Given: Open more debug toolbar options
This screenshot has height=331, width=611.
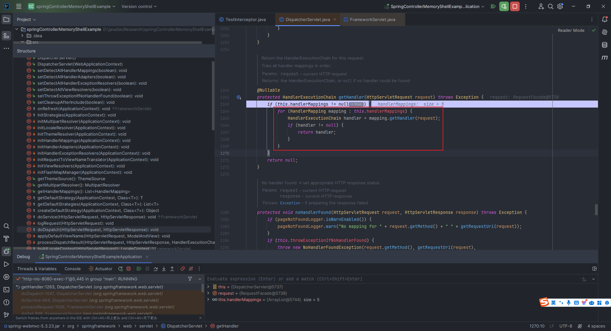Looking at the screenshot, I should (199, 269).
